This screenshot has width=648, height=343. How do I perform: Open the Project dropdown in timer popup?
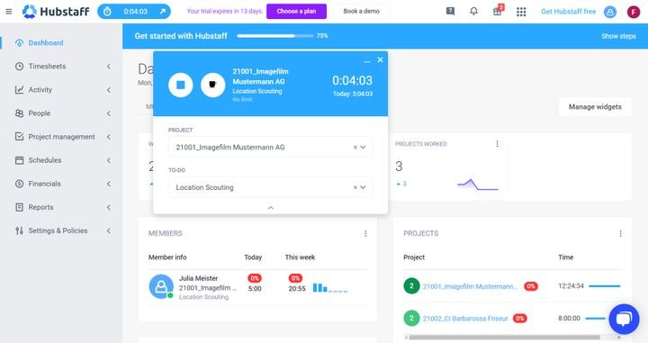tap(270, 147)
